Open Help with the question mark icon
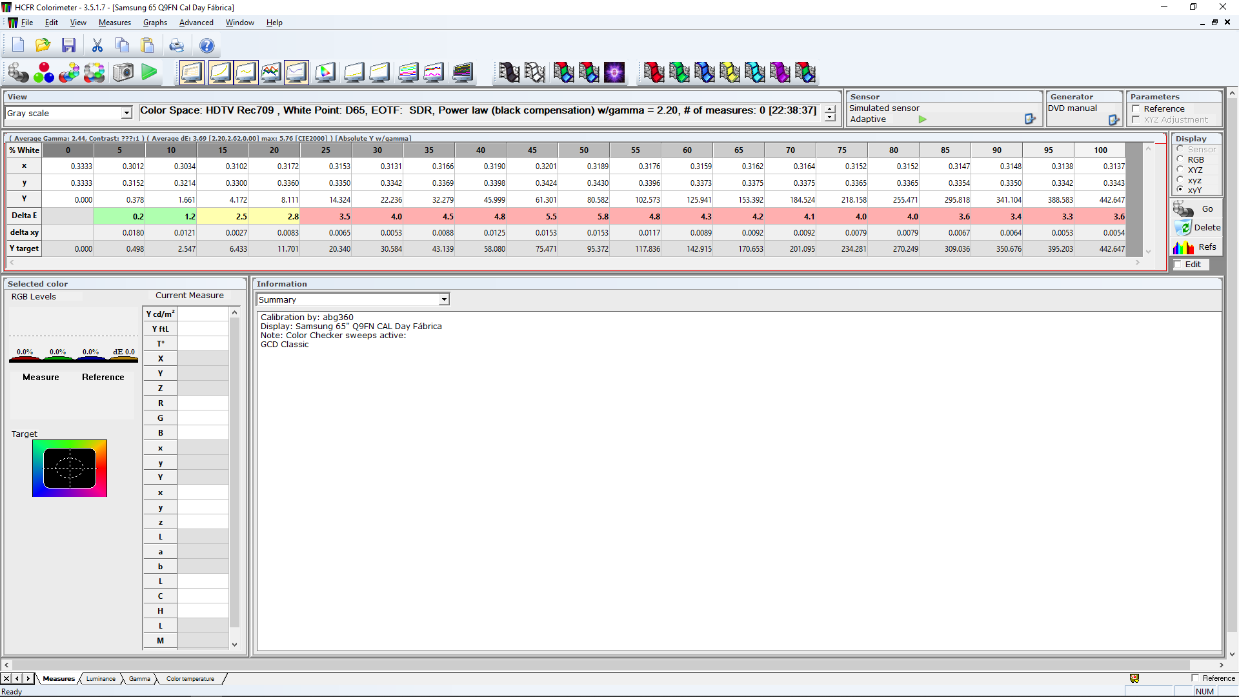 (206, 45)
